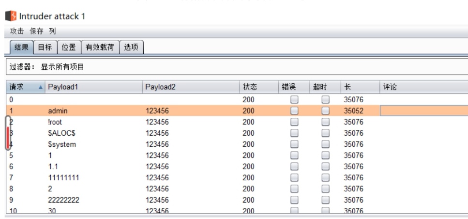This screenshot has width=468, height=219.
Task: Sort by the Payload1 column header
Action: tap(94, 87)
